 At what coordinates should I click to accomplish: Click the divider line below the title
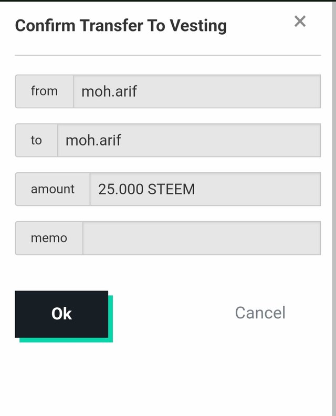[168, 55]
